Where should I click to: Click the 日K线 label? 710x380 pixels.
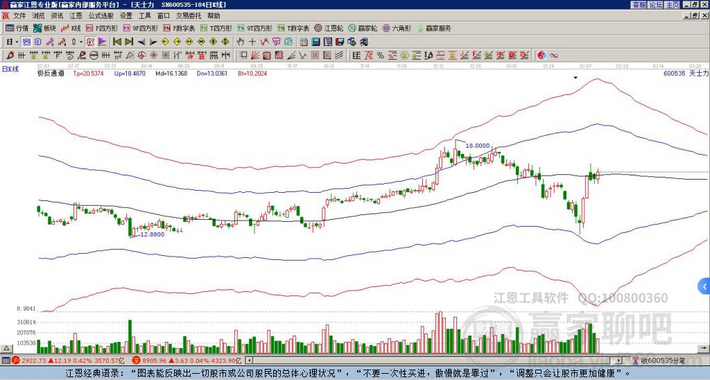pyautogui.click(x=10, y=69)
